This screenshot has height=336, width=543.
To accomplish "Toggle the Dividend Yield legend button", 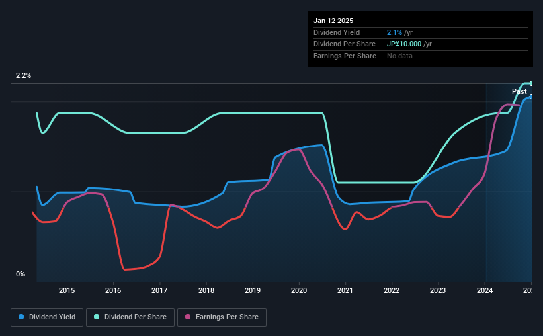I will point(47,317).
